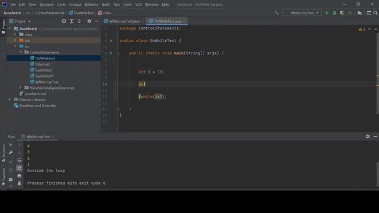This screenshot has width=379, height=213.
Task: Switch to WhileLoopTest.java editor tab
Action: coord(124,21)
